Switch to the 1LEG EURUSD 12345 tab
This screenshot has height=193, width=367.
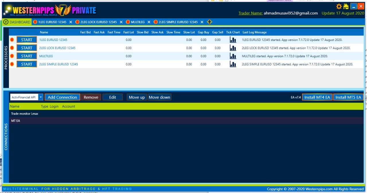(x=52, y=22)
